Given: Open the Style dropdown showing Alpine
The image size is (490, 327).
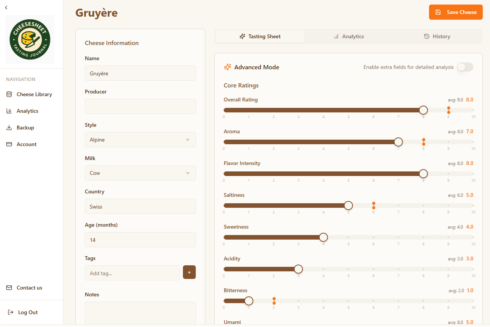Looking at the screenshot, I should 140,140.
